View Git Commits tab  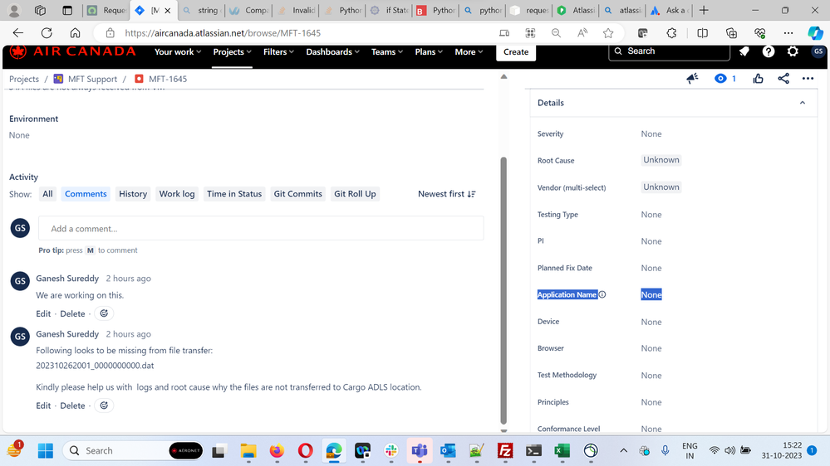[x=298, y=194]
